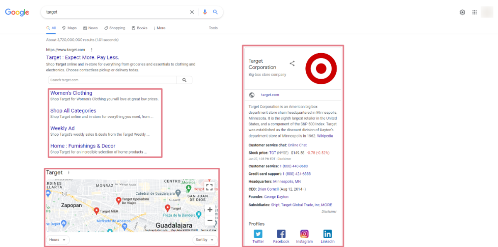498x247 pixels.
Task: Open the Google apps grid
Action: pyautogui.click(x=474, y=12)
